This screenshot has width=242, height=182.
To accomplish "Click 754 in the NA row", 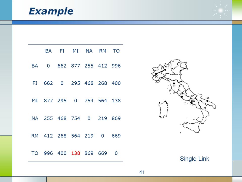I will (x=76, y=118).
